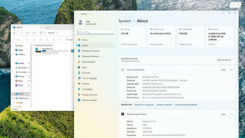Collapse the Device specifications section
245x138 pixels.
click(232, 70)
